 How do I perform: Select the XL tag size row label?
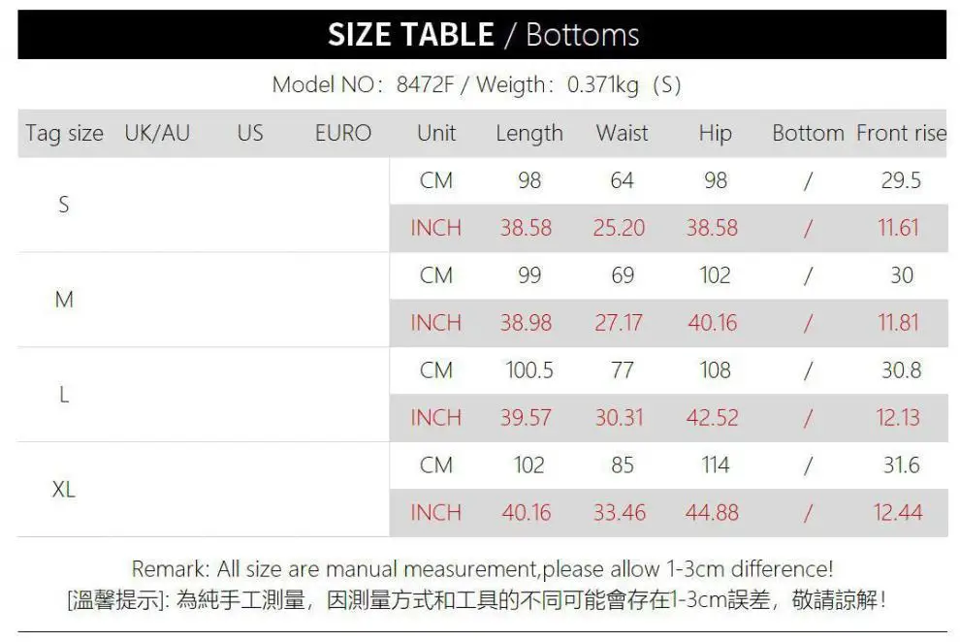tap(64, 490)
